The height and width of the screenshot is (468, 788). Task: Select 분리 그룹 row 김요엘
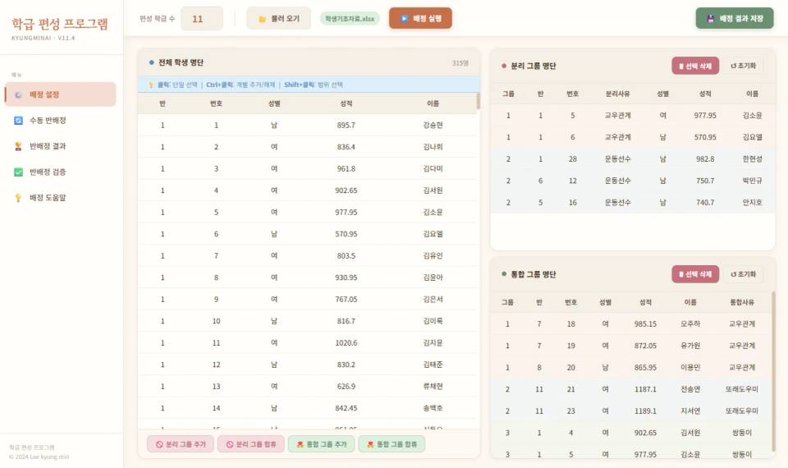point(632,137)
